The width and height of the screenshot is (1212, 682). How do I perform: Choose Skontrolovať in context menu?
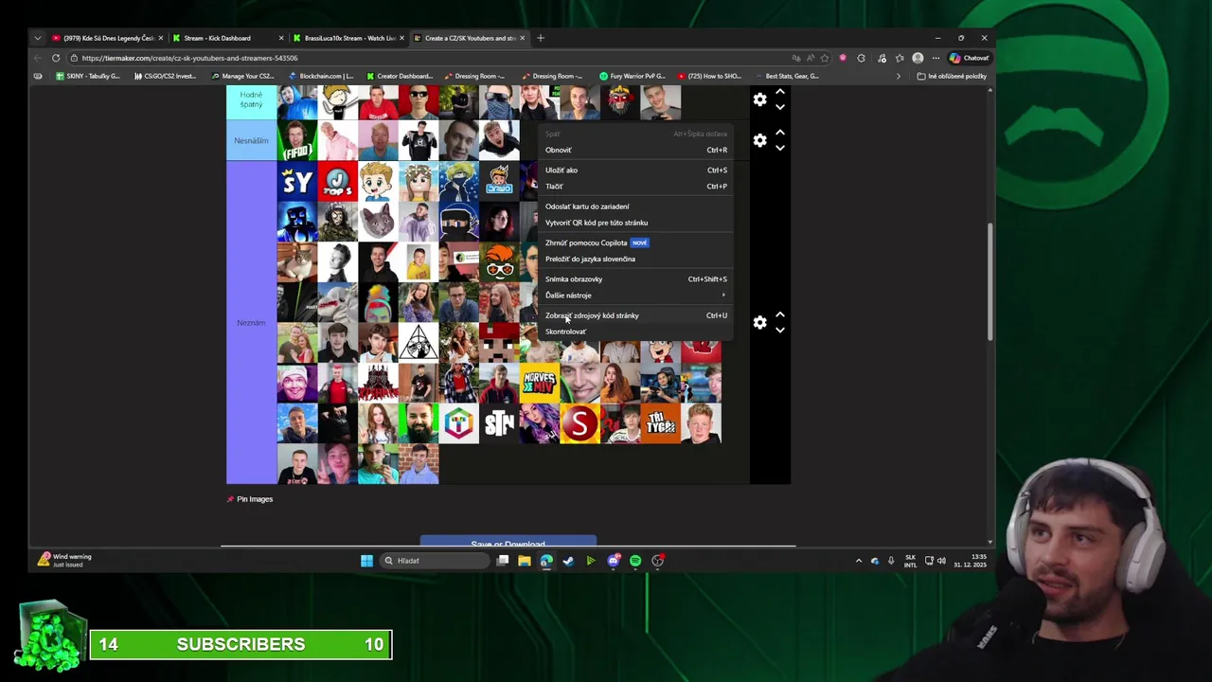[635, 332]
